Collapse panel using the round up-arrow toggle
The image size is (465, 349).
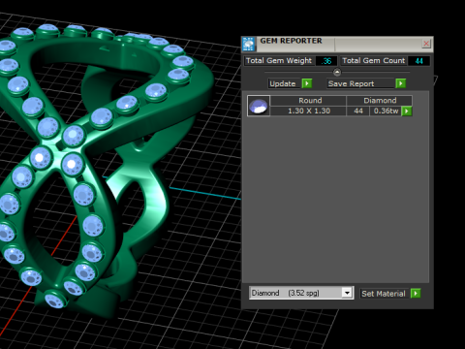point(337,72)
